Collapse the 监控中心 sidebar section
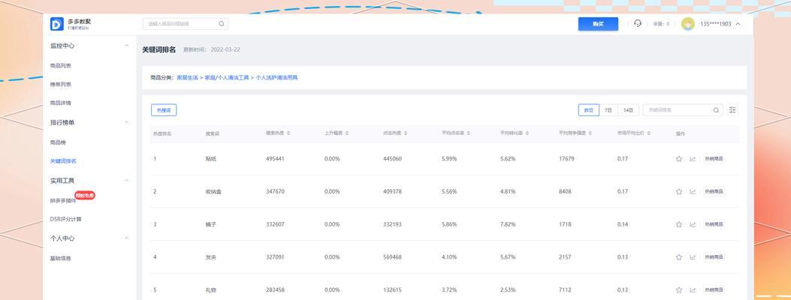 click(x=127, y=46)
